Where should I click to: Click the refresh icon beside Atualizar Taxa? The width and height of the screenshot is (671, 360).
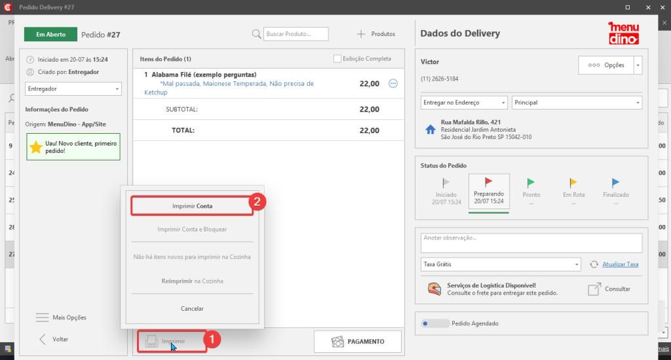594,264
